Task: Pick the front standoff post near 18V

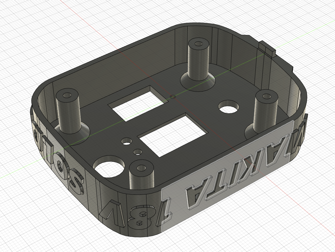Action: [142, 174]
